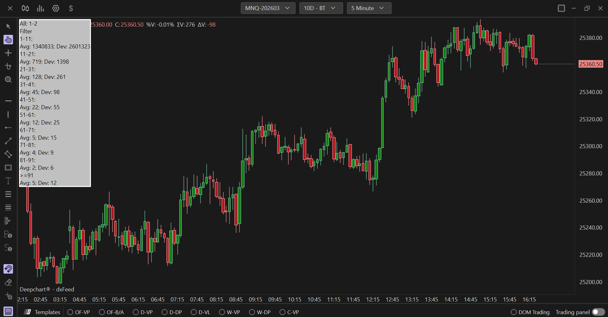Image resolution: width=608 pixels, height=317 pixels.
Task: Select the magnifier zoom tool
Action: tap(8, 79)
